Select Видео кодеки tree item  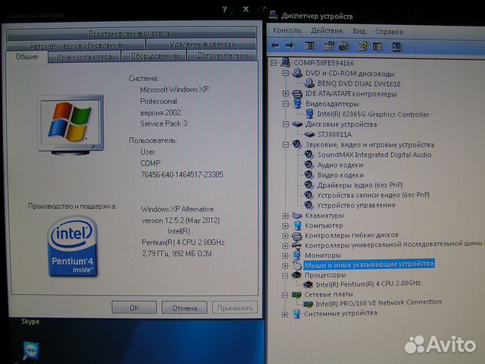(x=340, y=175)
